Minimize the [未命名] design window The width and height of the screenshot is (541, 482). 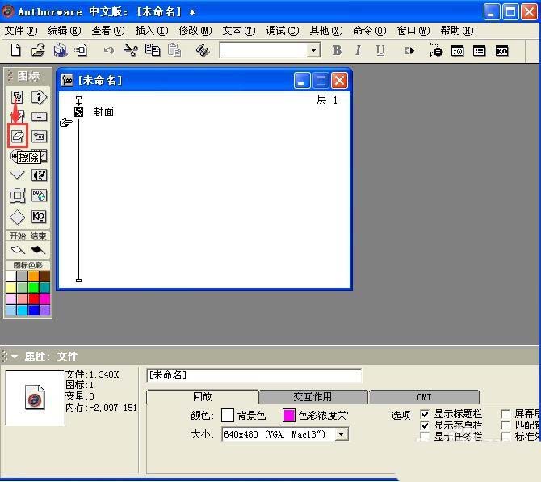tap(301, 81)
